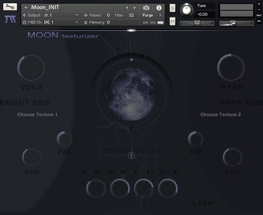Open the wrench instrument options icon
The height and width of the screenshot is (215, 263).
10,7
